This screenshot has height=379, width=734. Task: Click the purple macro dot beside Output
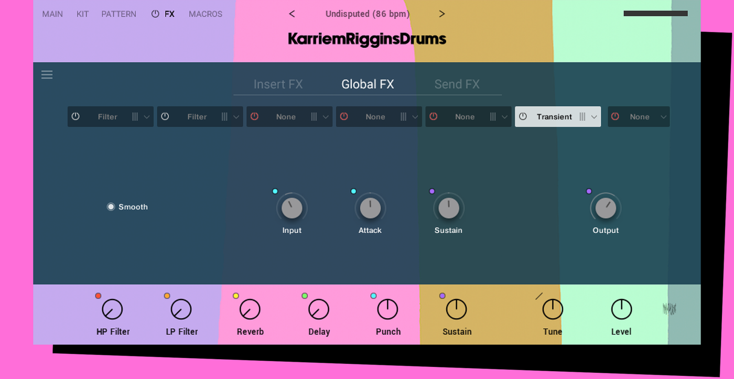(589, 191)
